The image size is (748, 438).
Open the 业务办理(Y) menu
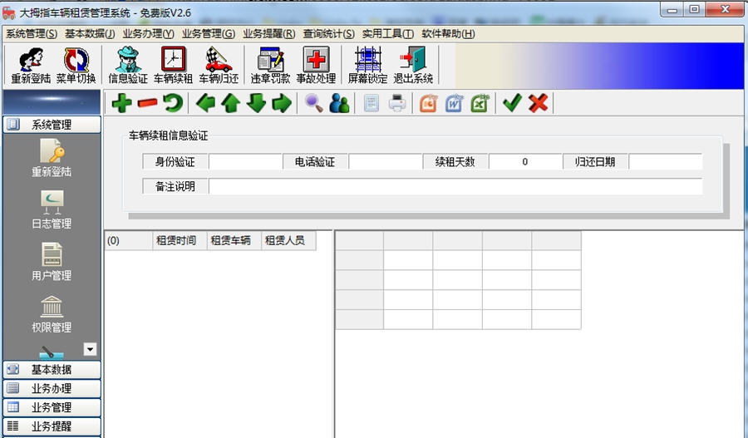click(x=149, y=33)
